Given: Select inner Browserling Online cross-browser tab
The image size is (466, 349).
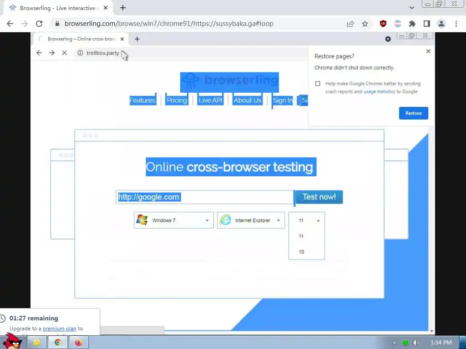Looking at the screenshot, I should click(81, 39).
